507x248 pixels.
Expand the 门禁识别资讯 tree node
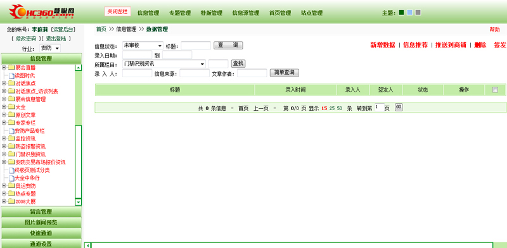pos(4,154)
